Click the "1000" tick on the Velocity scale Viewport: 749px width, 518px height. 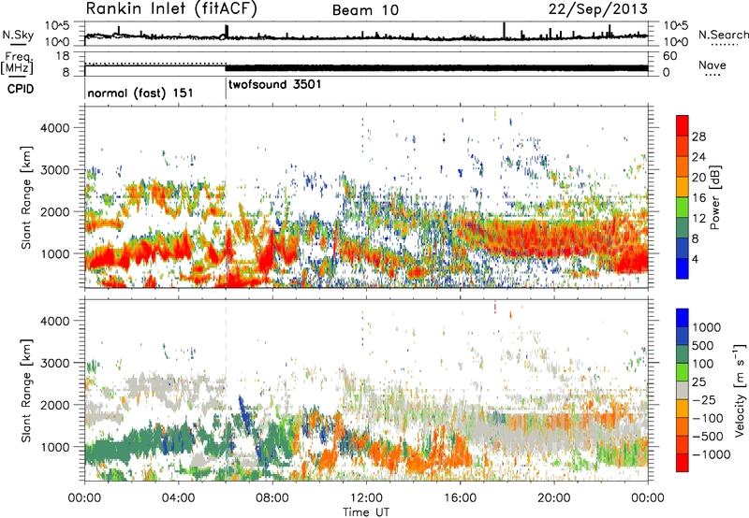(x=707, y=327)
